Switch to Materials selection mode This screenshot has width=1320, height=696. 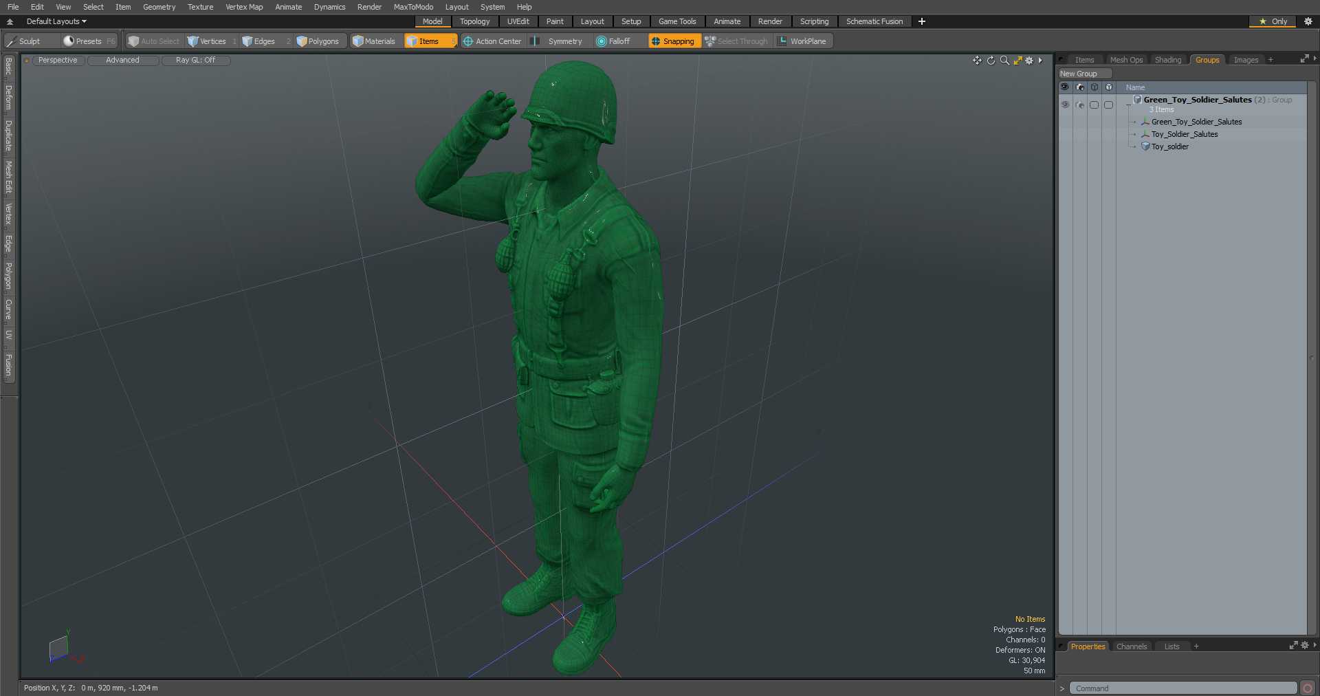[x=375, y=41]
